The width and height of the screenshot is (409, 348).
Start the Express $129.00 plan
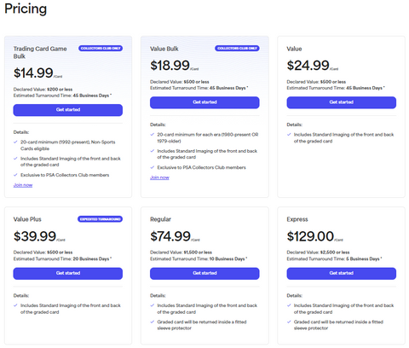pyautogui.click(x=342, y=273)
